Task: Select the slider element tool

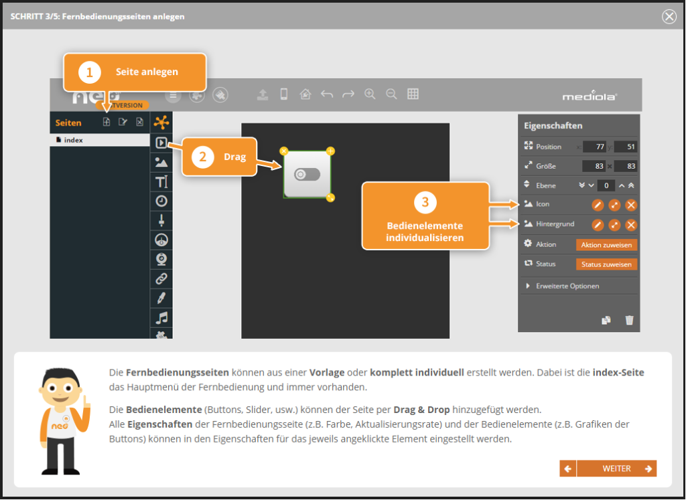Action: pos(161,220)
